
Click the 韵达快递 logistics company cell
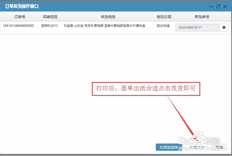pyautogui.click(x=163, y=26)
